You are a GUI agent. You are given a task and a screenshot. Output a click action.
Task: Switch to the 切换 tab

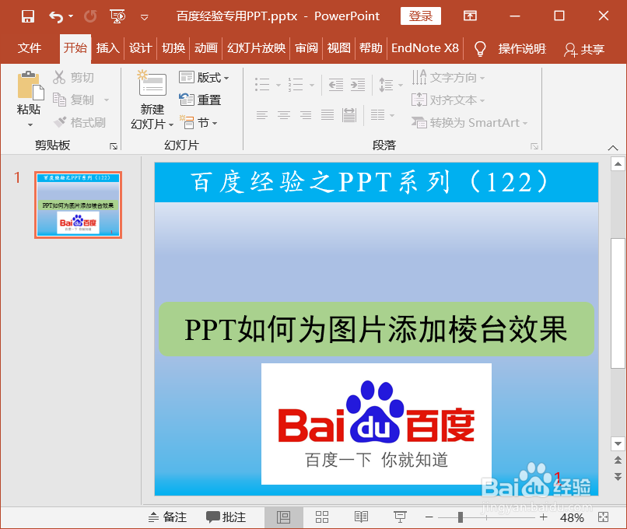pyautogui.click(x=173, y=48)
